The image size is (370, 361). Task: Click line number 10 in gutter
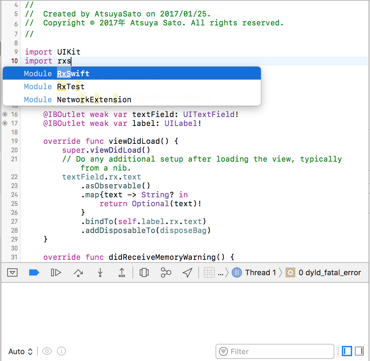point(14,61)
